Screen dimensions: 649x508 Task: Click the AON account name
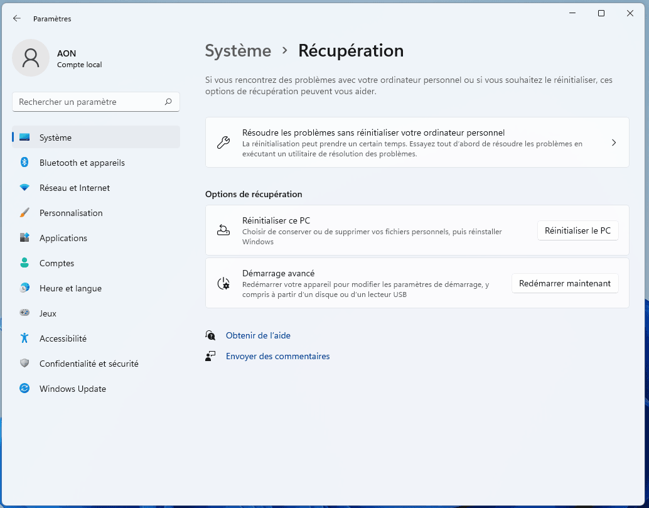(x=67, y=53)
